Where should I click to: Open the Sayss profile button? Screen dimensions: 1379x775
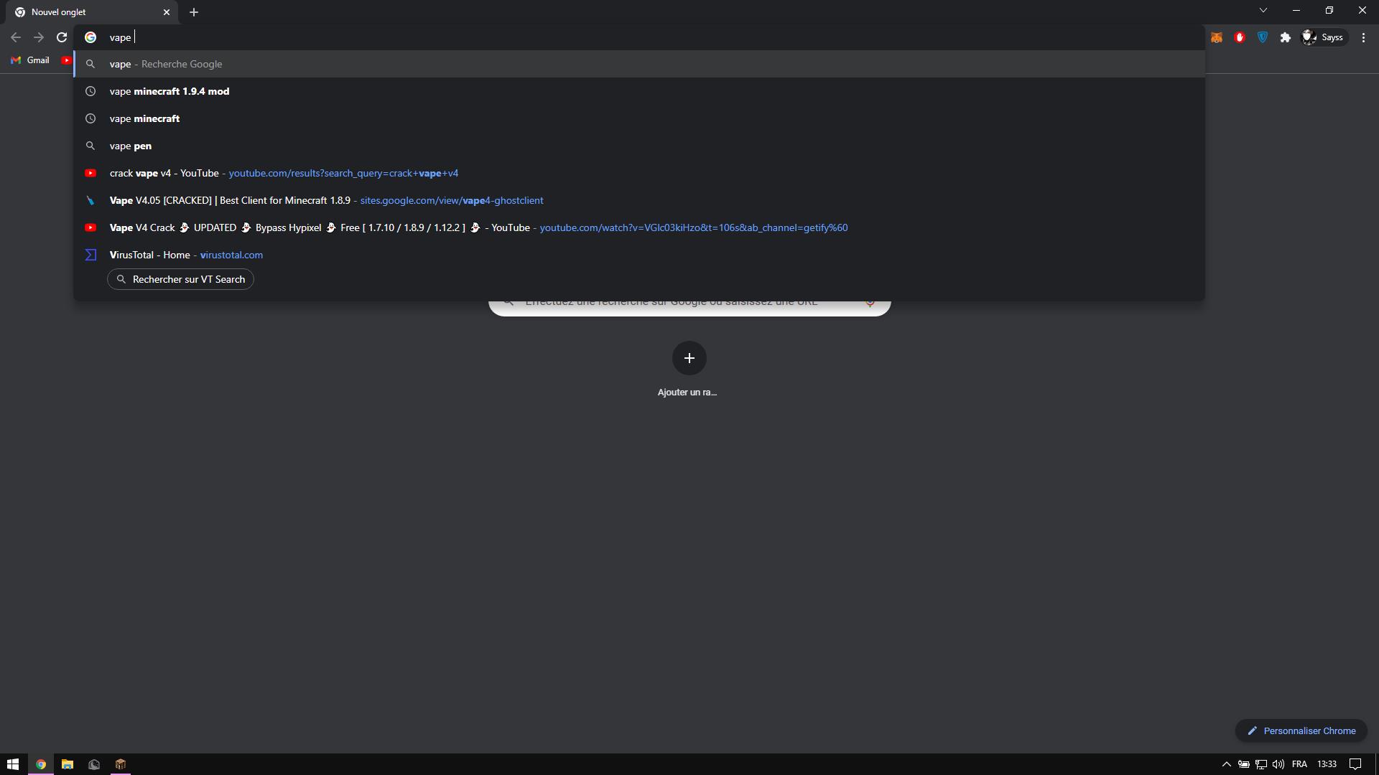point(1323,37)
